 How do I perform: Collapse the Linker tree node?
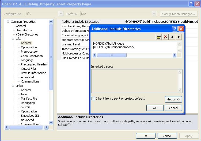[13, 86]
